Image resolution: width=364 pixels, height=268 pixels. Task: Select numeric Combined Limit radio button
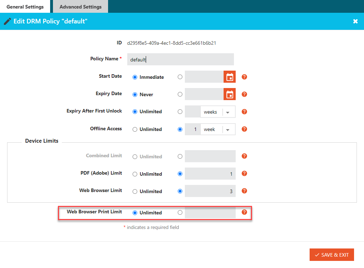pyautogui.click(x=180, y=157)
